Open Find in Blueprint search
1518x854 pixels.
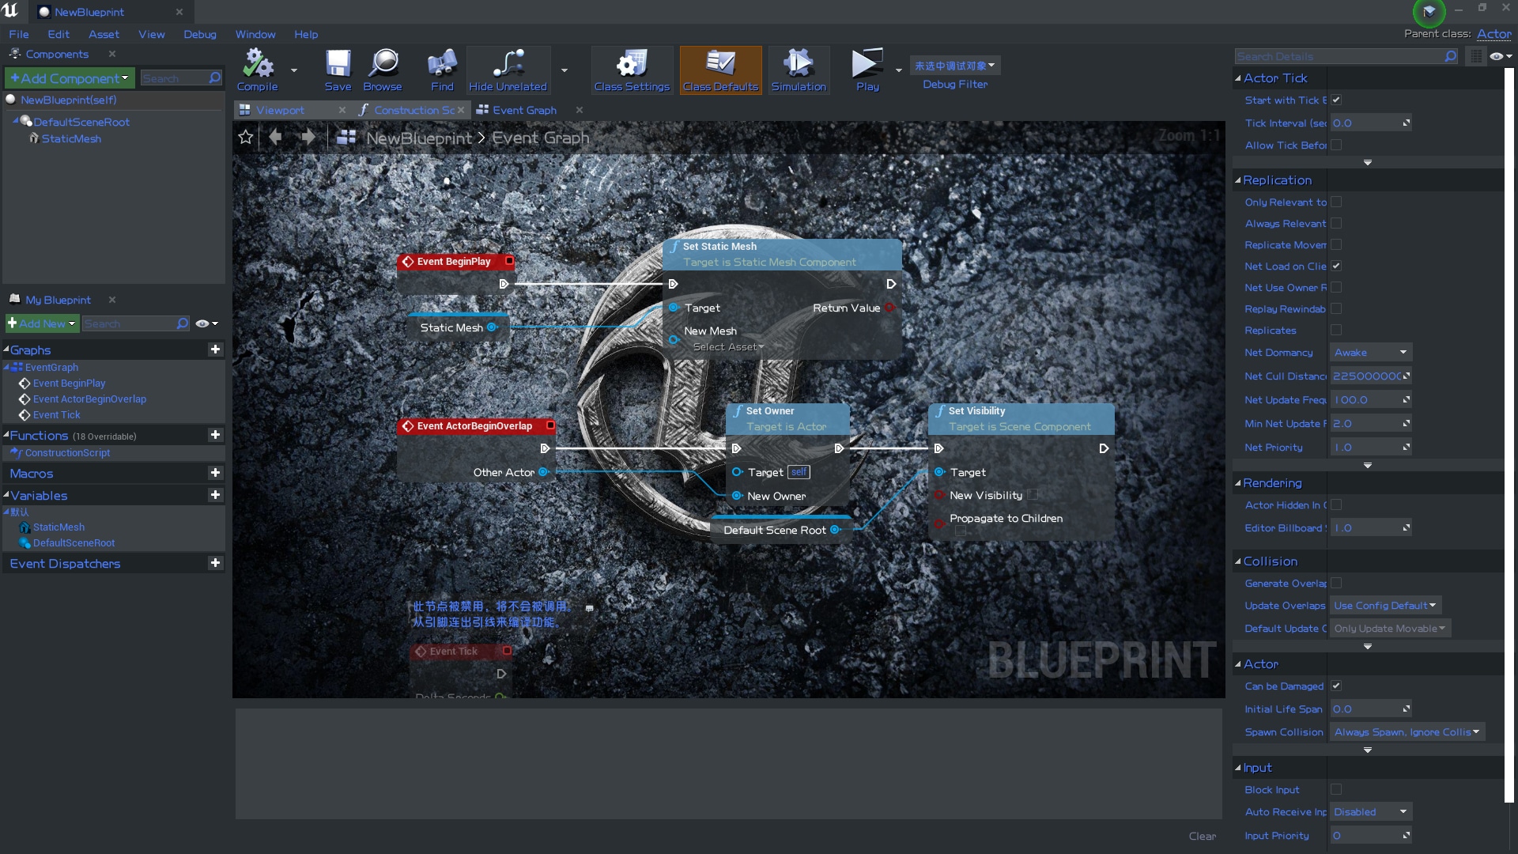[441, 70]
